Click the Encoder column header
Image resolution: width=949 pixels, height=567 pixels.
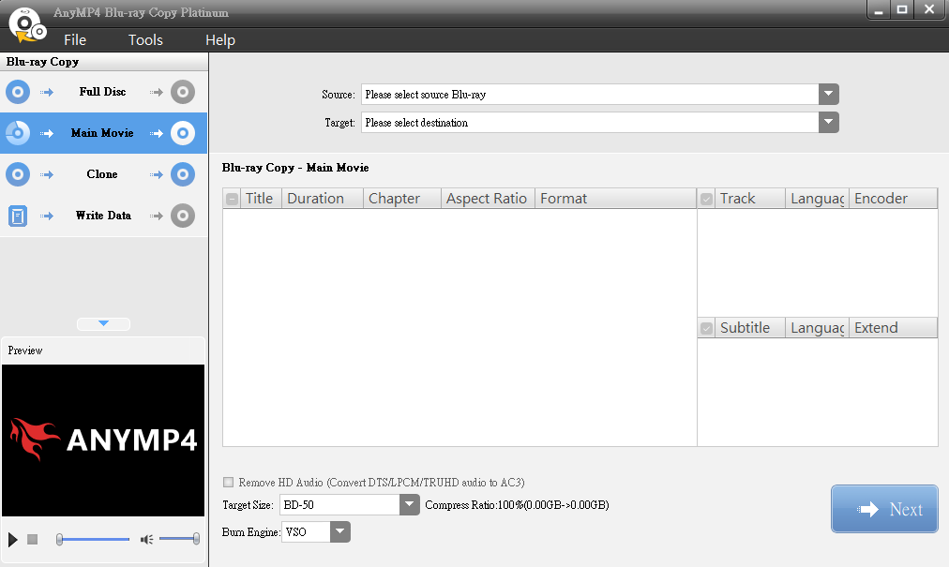coord(893,199)
